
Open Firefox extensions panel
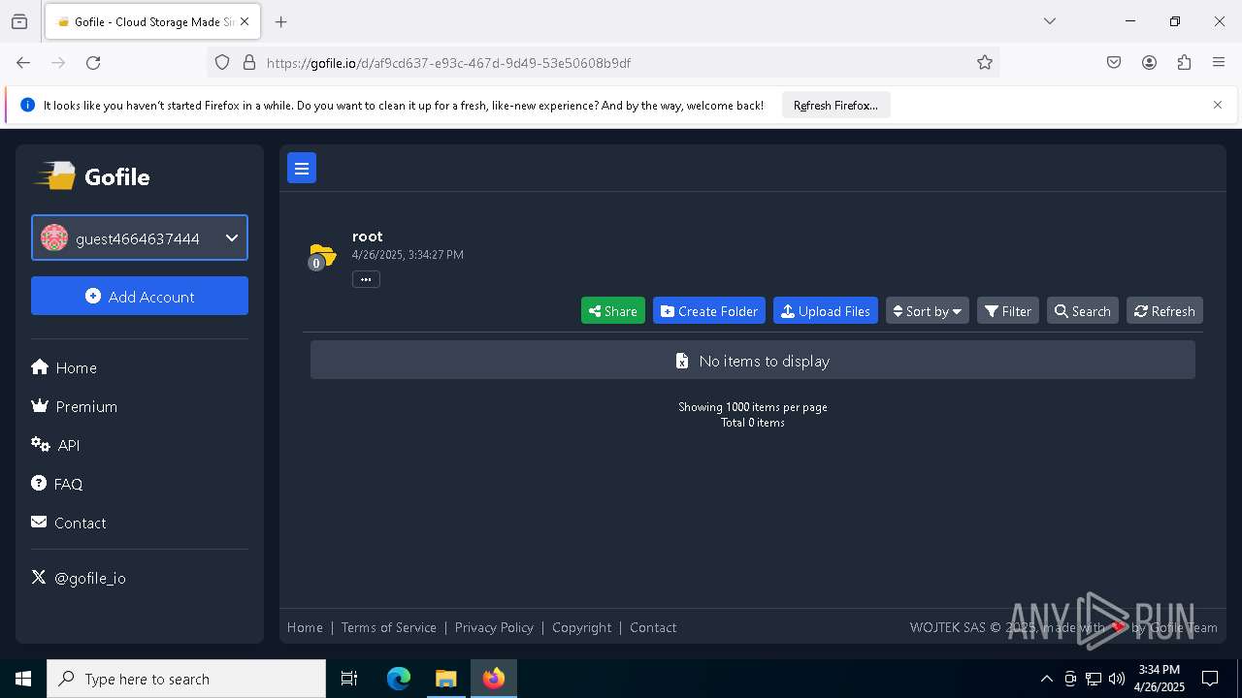1184,63
